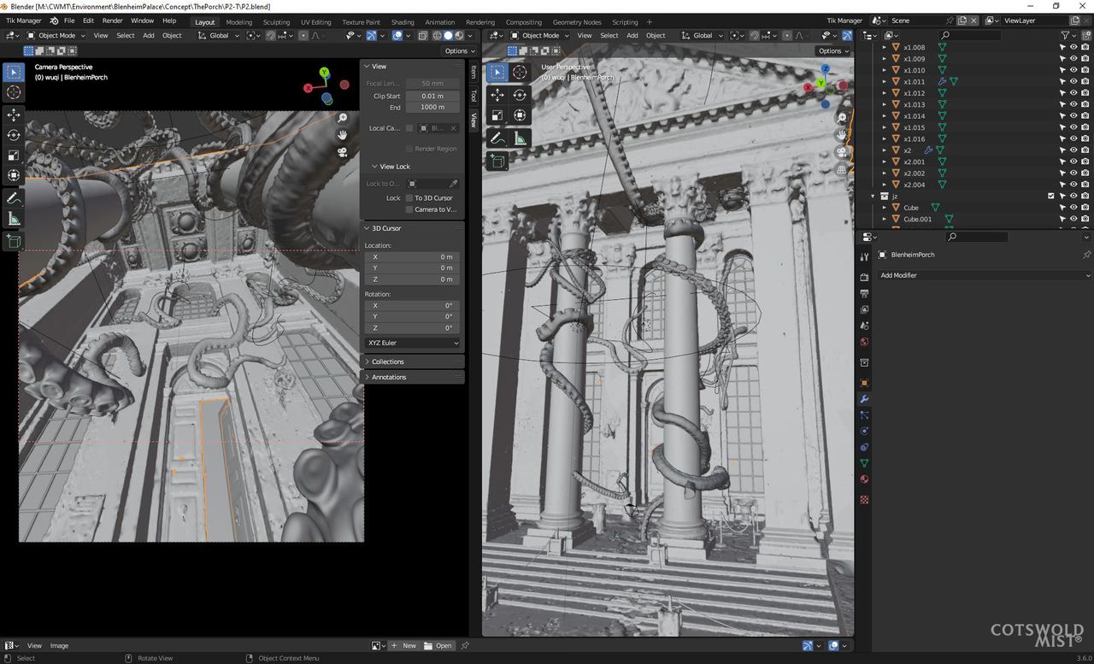Enable Lock To 3D Cursor checkbox
Image resolution: width=1094 pixels, height=664 pixels.
(409, 198)
